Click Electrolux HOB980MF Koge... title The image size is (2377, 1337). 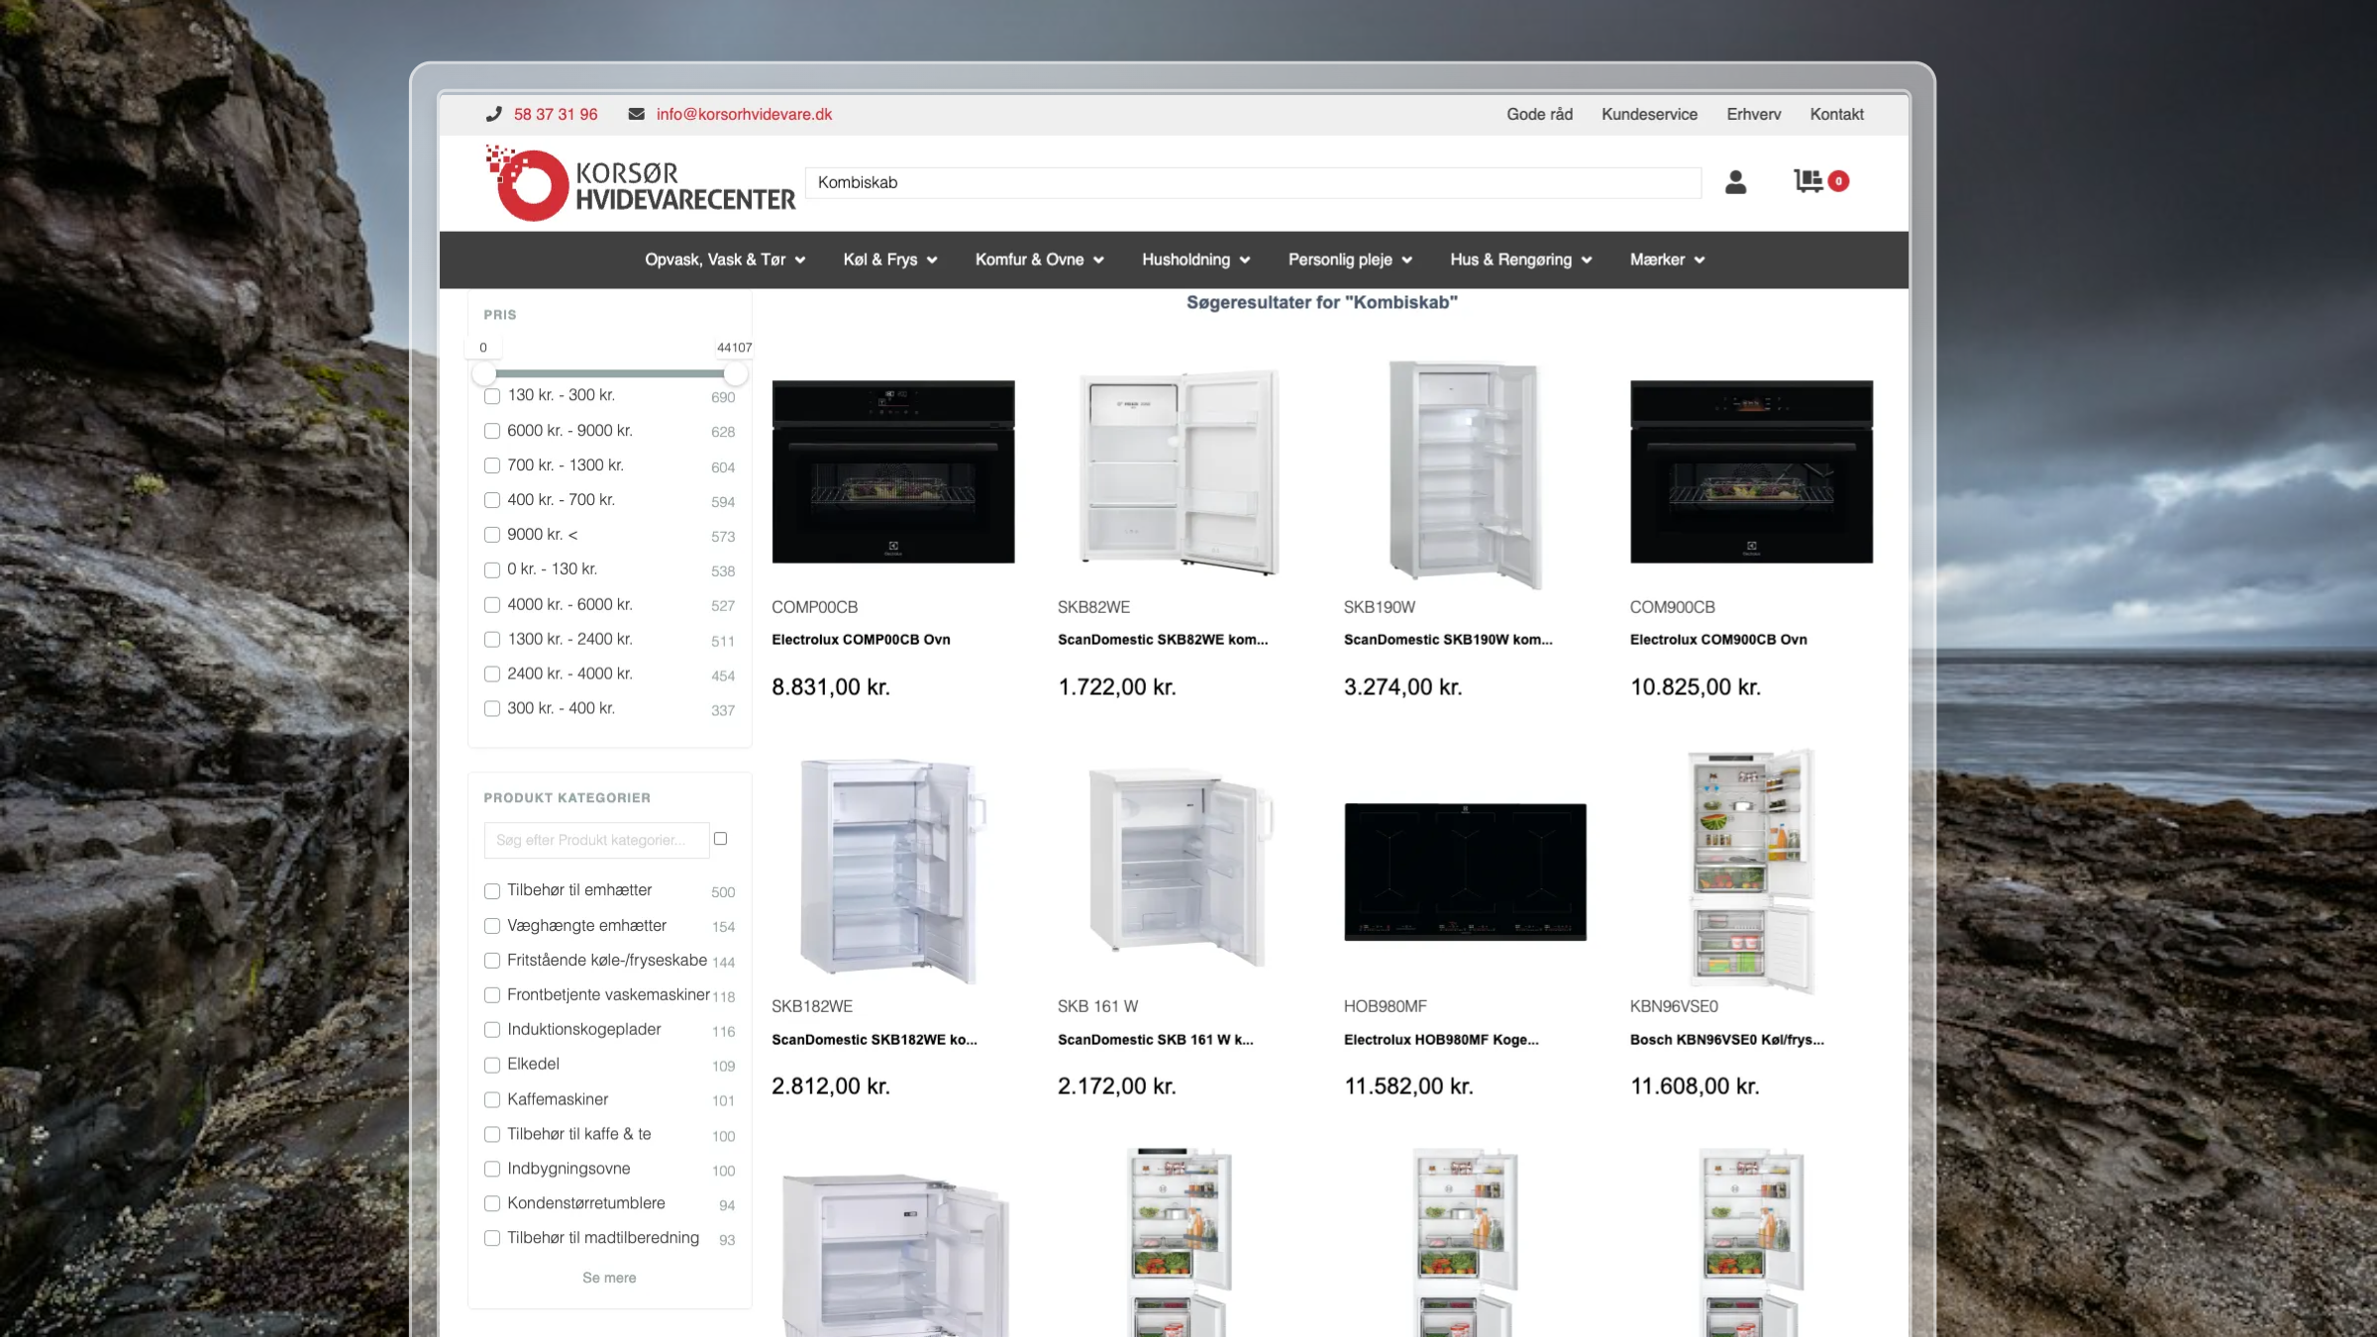tap(1441, 1040)
